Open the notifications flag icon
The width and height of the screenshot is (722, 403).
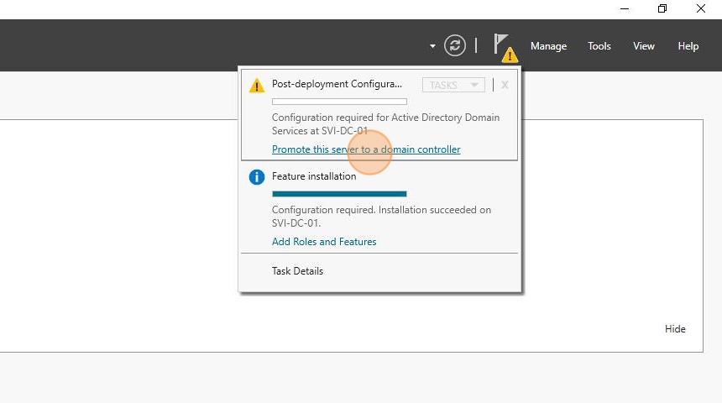click(x=501, y=44)
